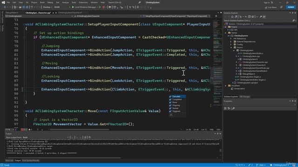Open the Edit menu
Screen dimensions: 298x167
14,2
